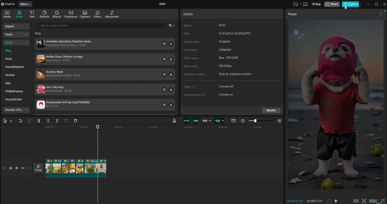Undo the last action
Image resolution: width=387 pixels, height=204 pixels.
pyautogui.click(x=21, y=121)
